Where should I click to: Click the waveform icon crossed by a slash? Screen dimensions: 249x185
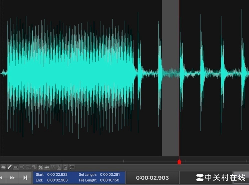[40, 167]
